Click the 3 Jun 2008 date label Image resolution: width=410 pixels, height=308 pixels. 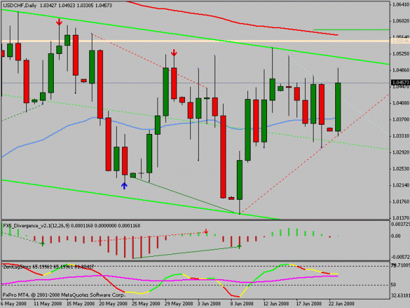[209, 303]
